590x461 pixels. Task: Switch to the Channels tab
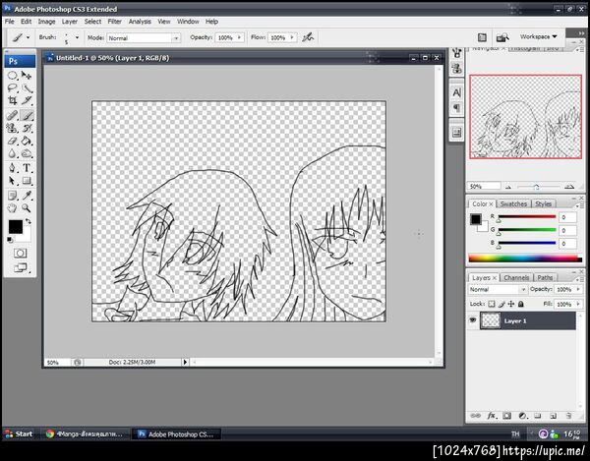pyautogui.click(x=516, y=277)
